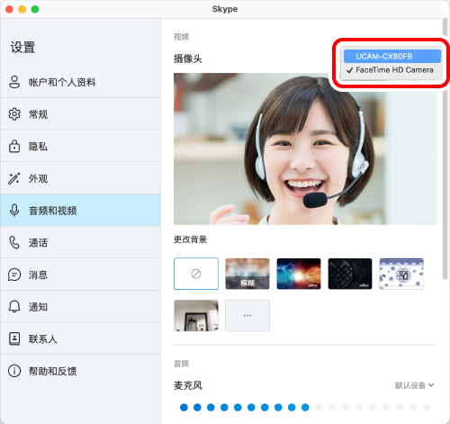The height and width of the screenshot is (424, 450).
Task: Minimize the Skype window with the yellow button
Action: click(22, 9)
